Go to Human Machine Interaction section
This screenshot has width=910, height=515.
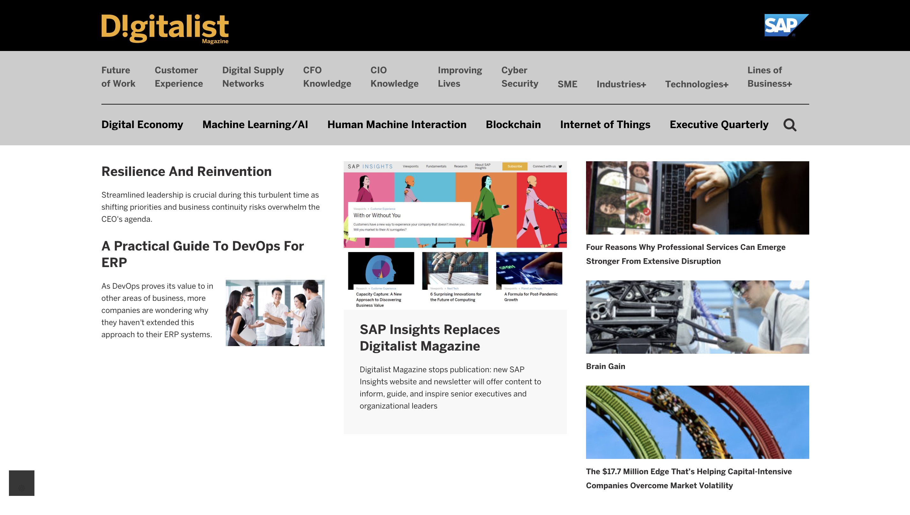(397, 125)
